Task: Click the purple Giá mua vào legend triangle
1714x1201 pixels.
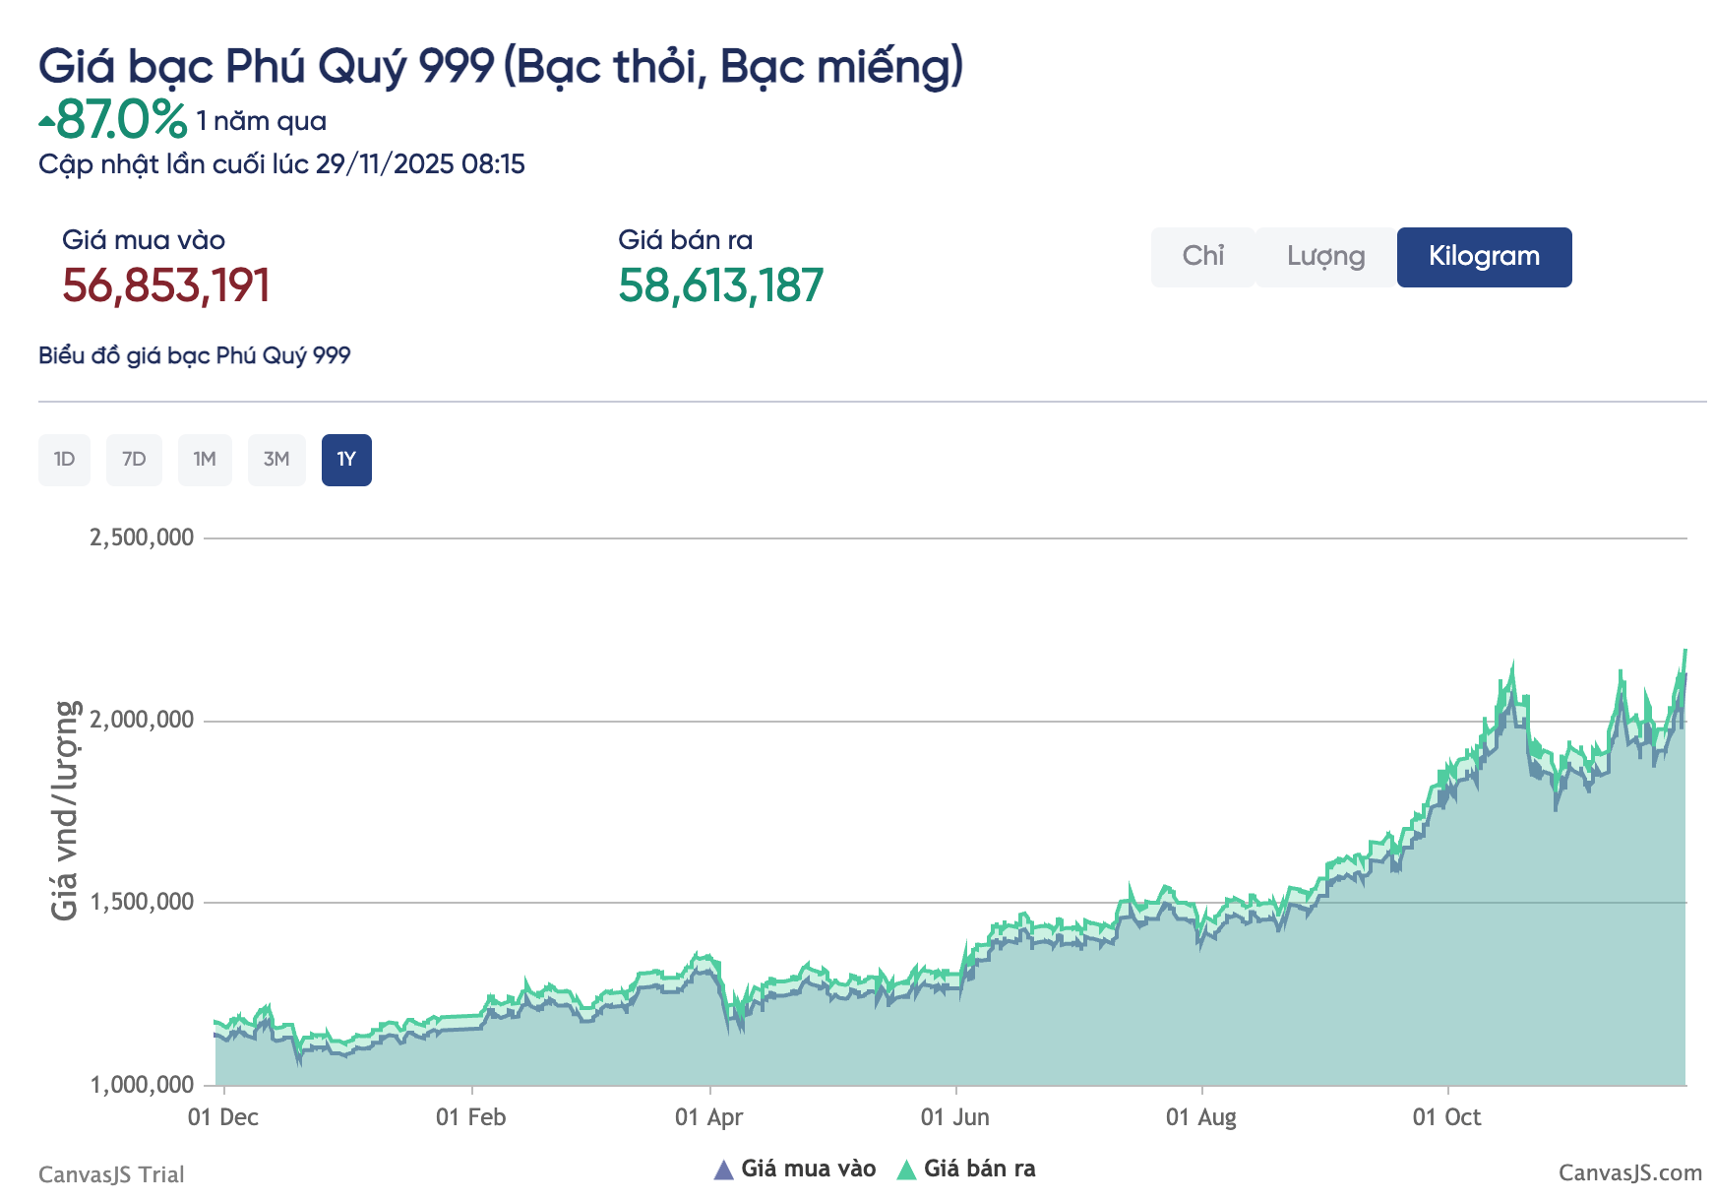Action: point(723,1169)
